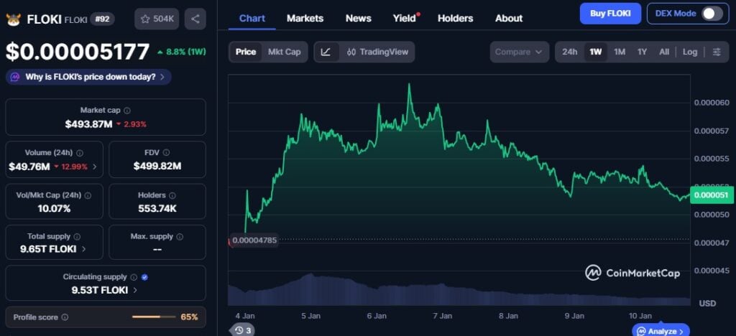Open the Holders tab

(455, 18)
